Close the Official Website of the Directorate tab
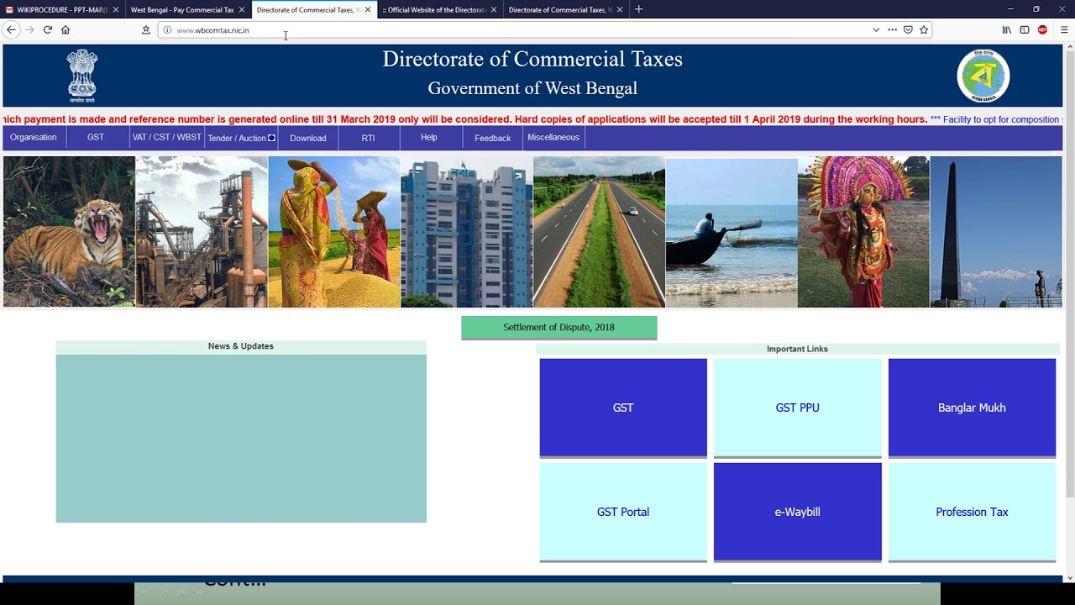The image size is (1075, 605). click(x=494, y=9)
